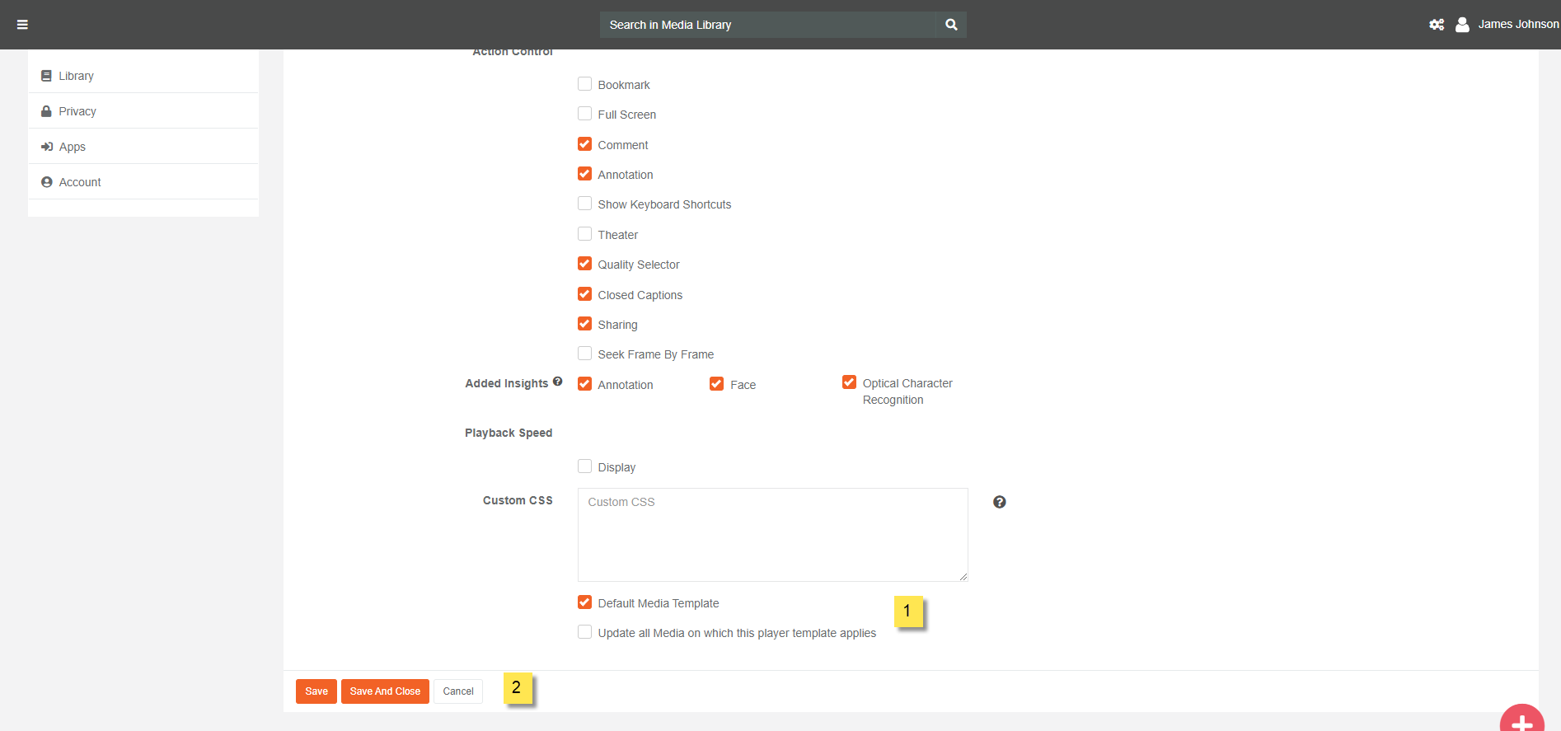Screen dimensions: 1561x731
Task: Select Account in the sidebar
Action: click(x=79, y=182)
